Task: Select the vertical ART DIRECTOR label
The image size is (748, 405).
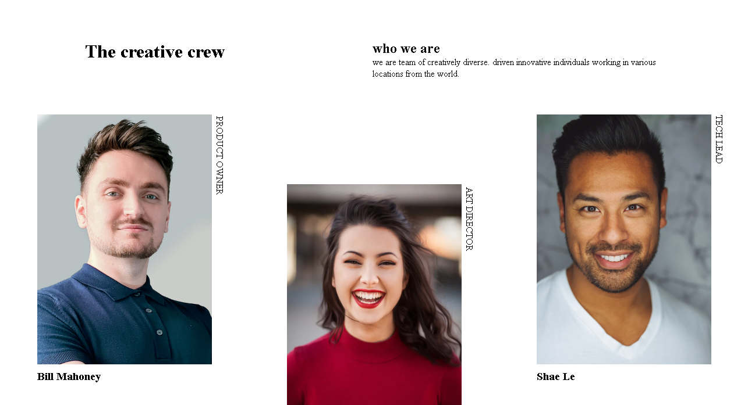Action: (x=469, y=218)
